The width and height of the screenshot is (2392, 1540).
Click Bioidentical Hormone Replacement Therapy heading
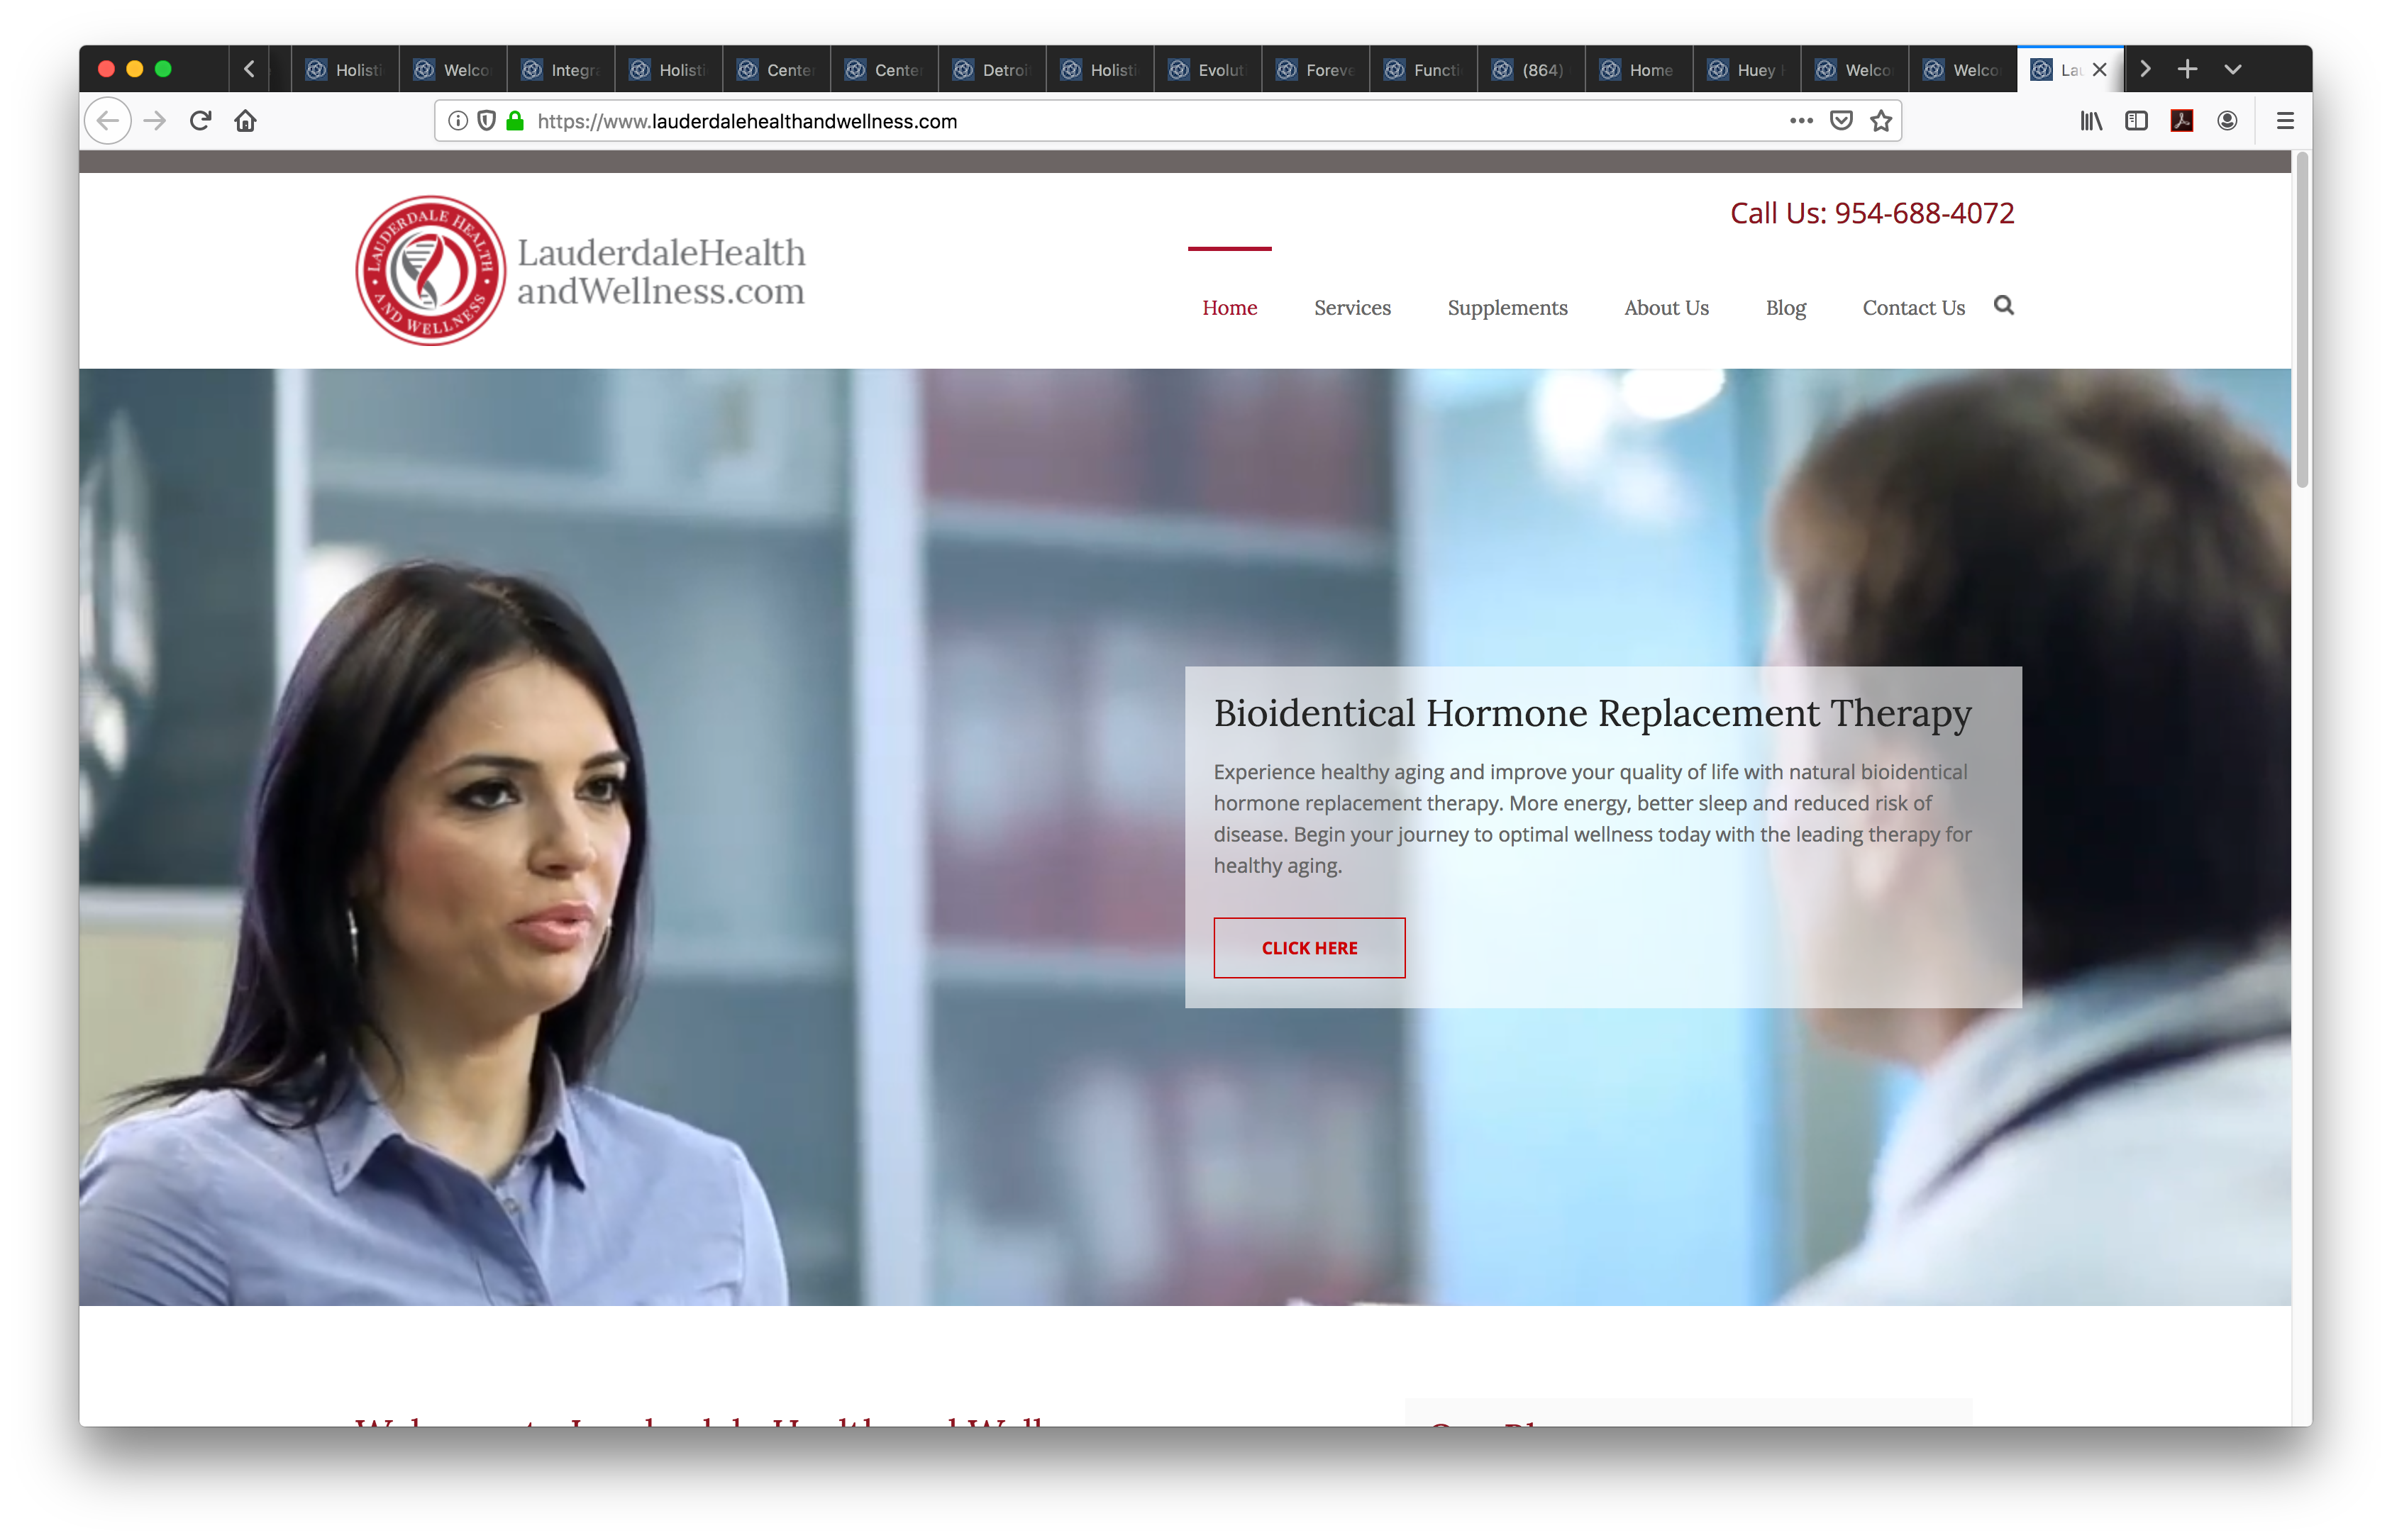pyautogui.click(x=1593, y=714)
